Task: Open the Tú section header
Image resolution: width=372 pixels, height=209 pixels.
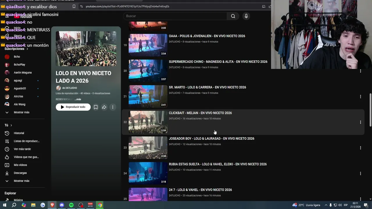Action: [x=8, y=125]
